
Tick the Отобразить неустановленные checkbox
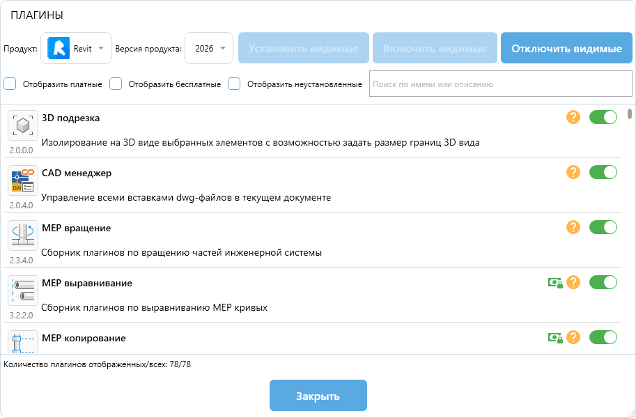pos(235,84)
